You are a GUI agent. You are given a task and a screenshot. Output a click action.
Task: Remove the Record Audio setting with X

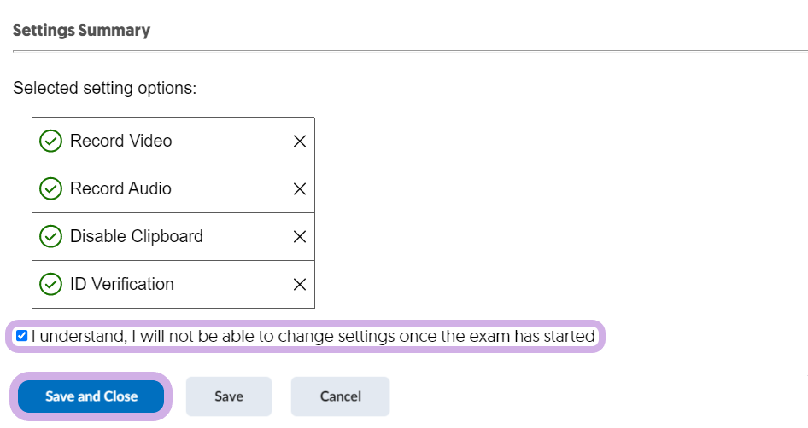pos(300,188)
